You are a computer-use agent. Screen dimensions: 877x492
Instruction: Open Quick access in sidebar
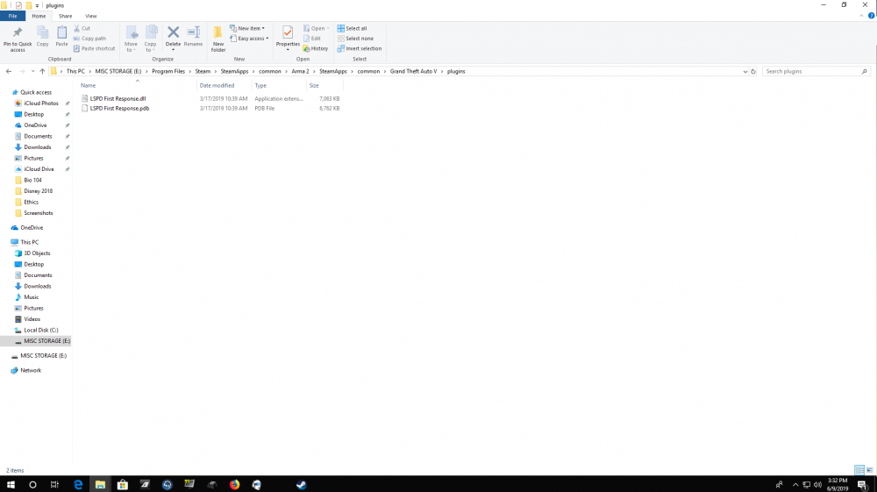click(36, 92)
